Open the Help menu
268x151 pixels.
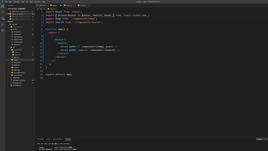(44, 2)
